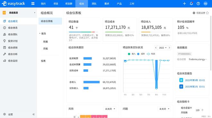Viewport: 212px width, 118px height.
Task: Open the notifications bell
Action: click(x=191, y=4)
